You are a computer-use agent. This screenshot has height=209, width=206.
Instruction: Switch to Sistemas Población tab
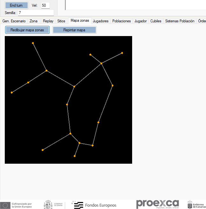[180, 21]
